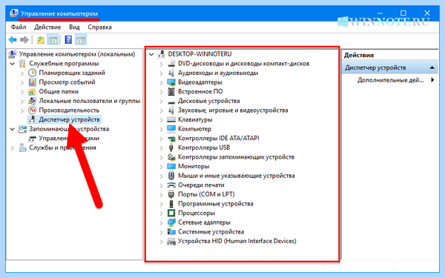The image size is (445, 278).
Task: Click the Порты (COM и LPT) icon
Action: tap(171, 194)
